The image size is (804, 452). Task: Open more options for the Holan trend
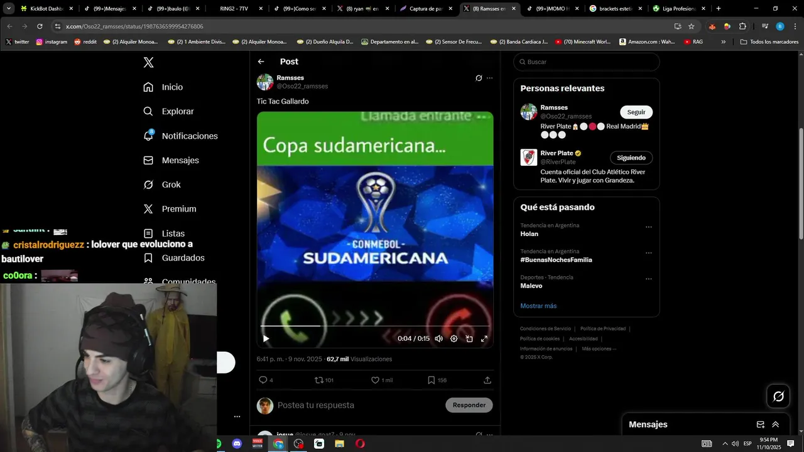pos(649,227)
